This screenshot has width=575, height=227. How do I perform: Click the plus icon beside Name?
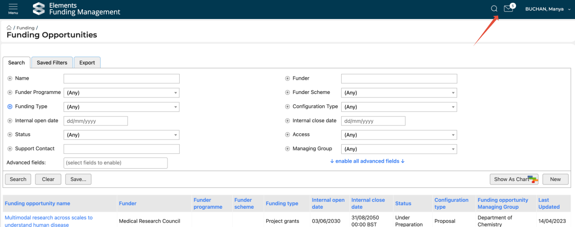coord(10,79)
